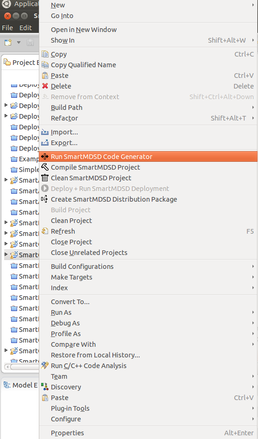Screen dimensions: 258x439
Task: Run SmartMDSD Code Generator
Action: (148, 157)
